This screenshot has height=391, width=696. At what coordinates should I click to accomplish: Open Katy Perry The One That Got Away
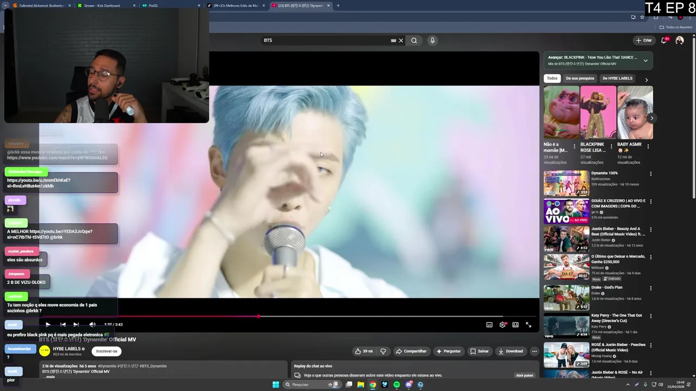pos(566,326)
